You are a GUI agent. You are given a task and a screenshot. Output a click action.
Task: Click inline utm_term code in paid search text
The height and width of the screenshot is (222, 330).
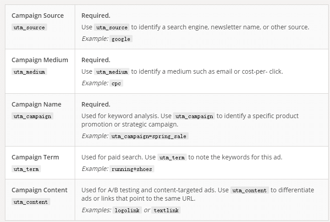click(x=172, y=157)
